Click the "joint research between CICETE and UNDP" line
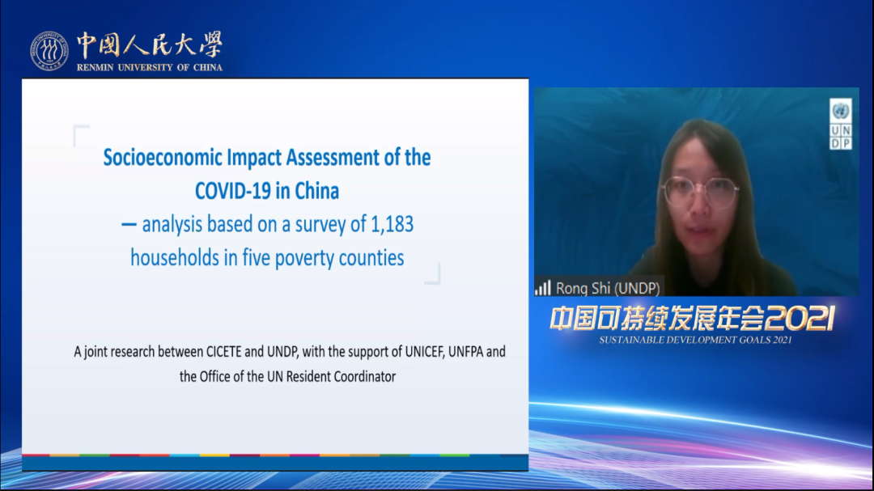 pyautogui.click(x=290, y=352)
